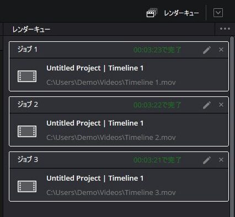Click the Timeline 2.mov output path
This screenshot has width=235, height=217.
click(111, 138)
